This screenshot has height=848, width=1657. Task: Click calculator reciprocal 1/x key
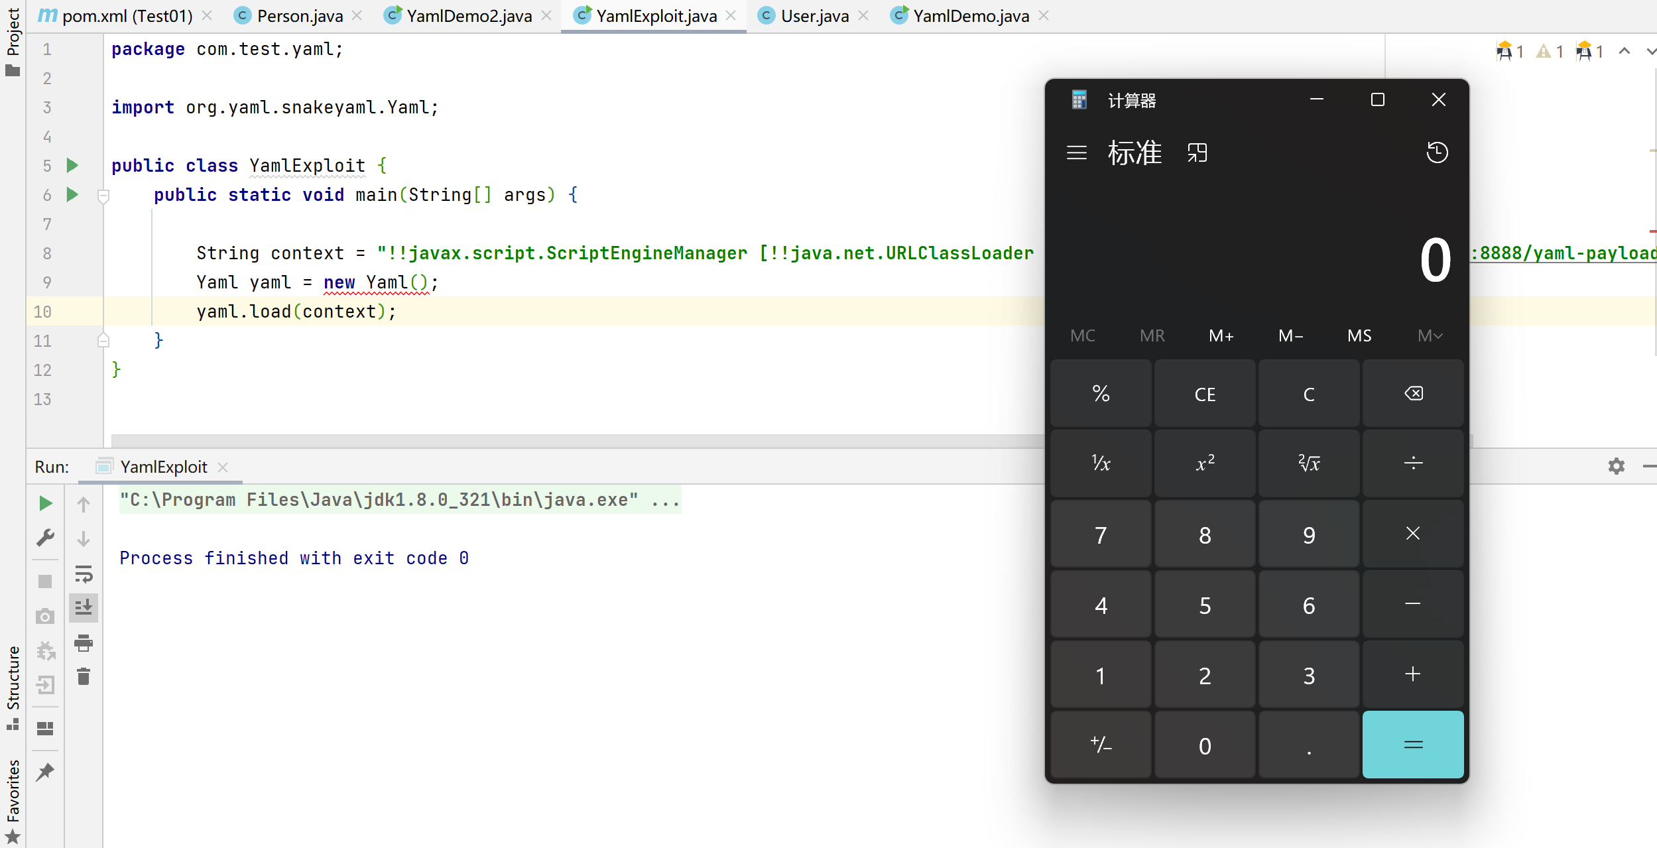point(1101,463)
